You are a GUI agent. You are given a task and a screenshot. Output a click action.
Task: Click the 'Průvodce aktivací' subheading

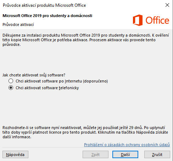tap(18, 25)
